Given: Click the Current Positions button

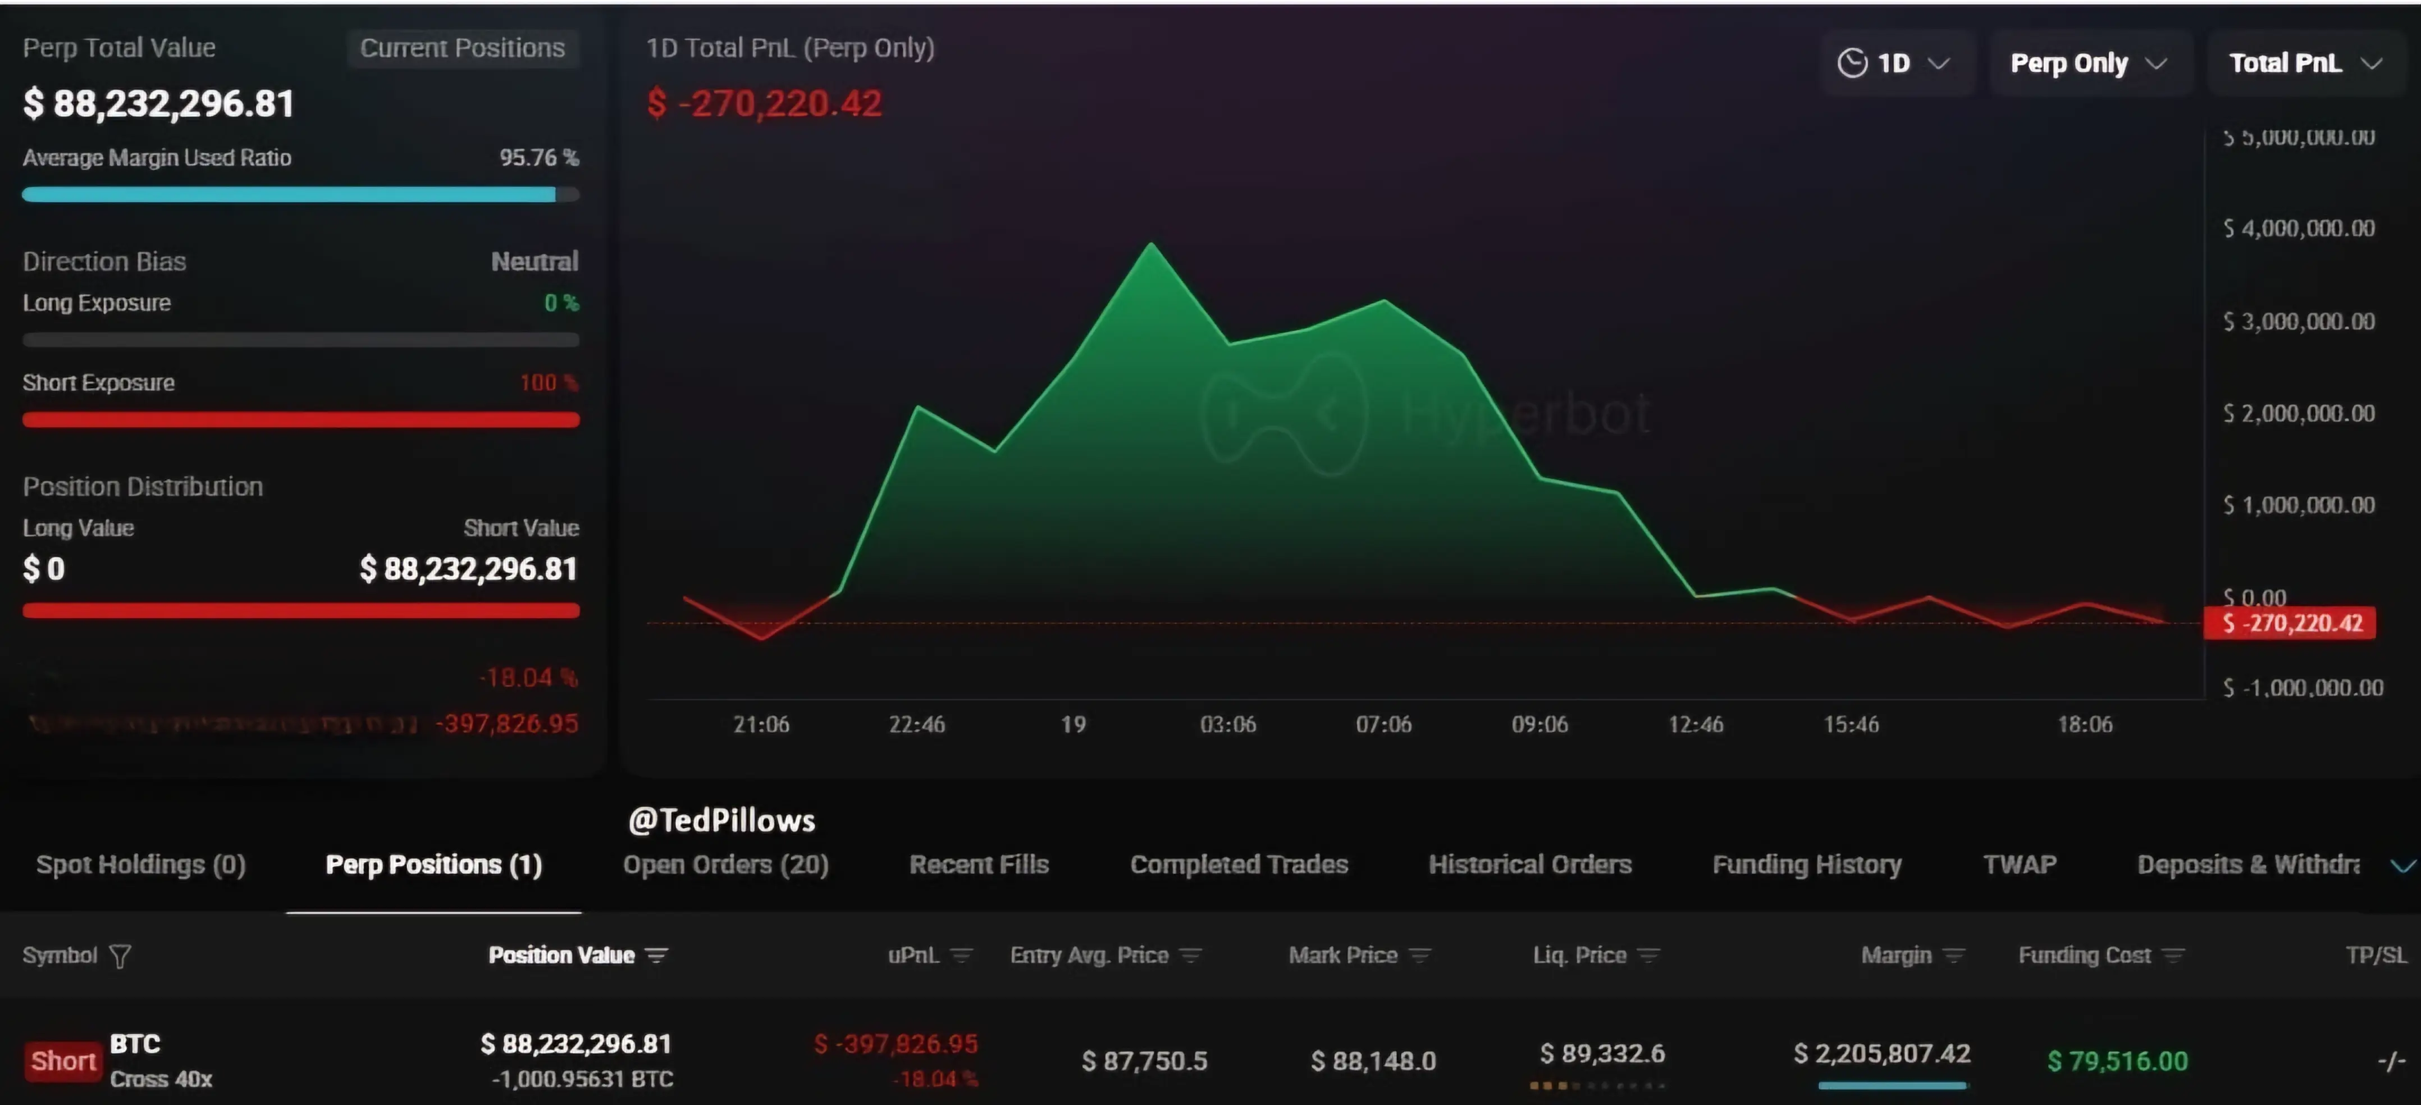Looking at the screenshot, I should coord(463,48).
